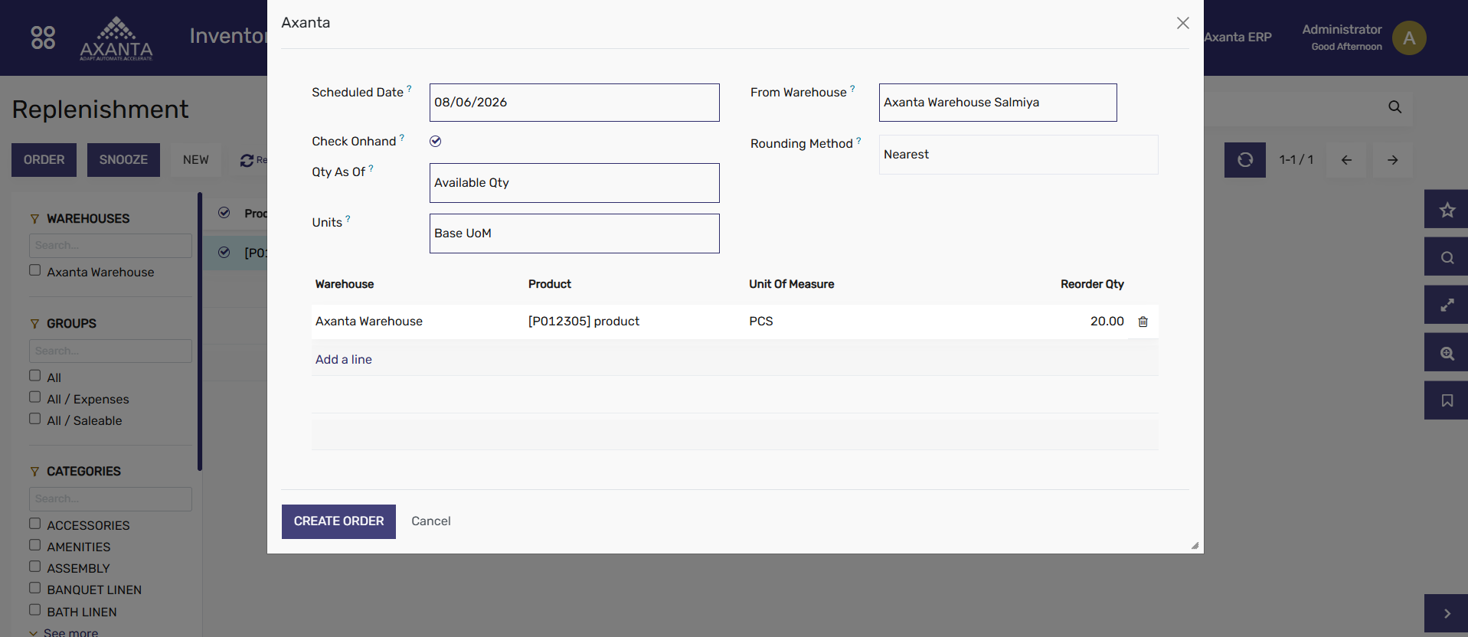1468x637 pixels.
Task: Click the SNOOZE button
Action: click(123, 160)
